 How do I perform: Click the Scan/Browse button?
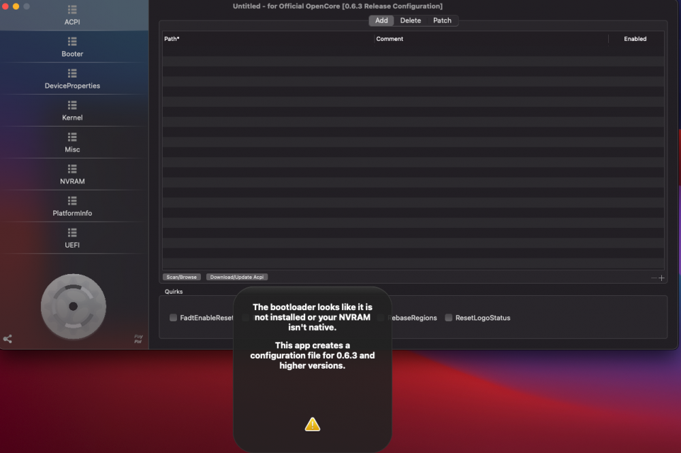tap(182, 277)
